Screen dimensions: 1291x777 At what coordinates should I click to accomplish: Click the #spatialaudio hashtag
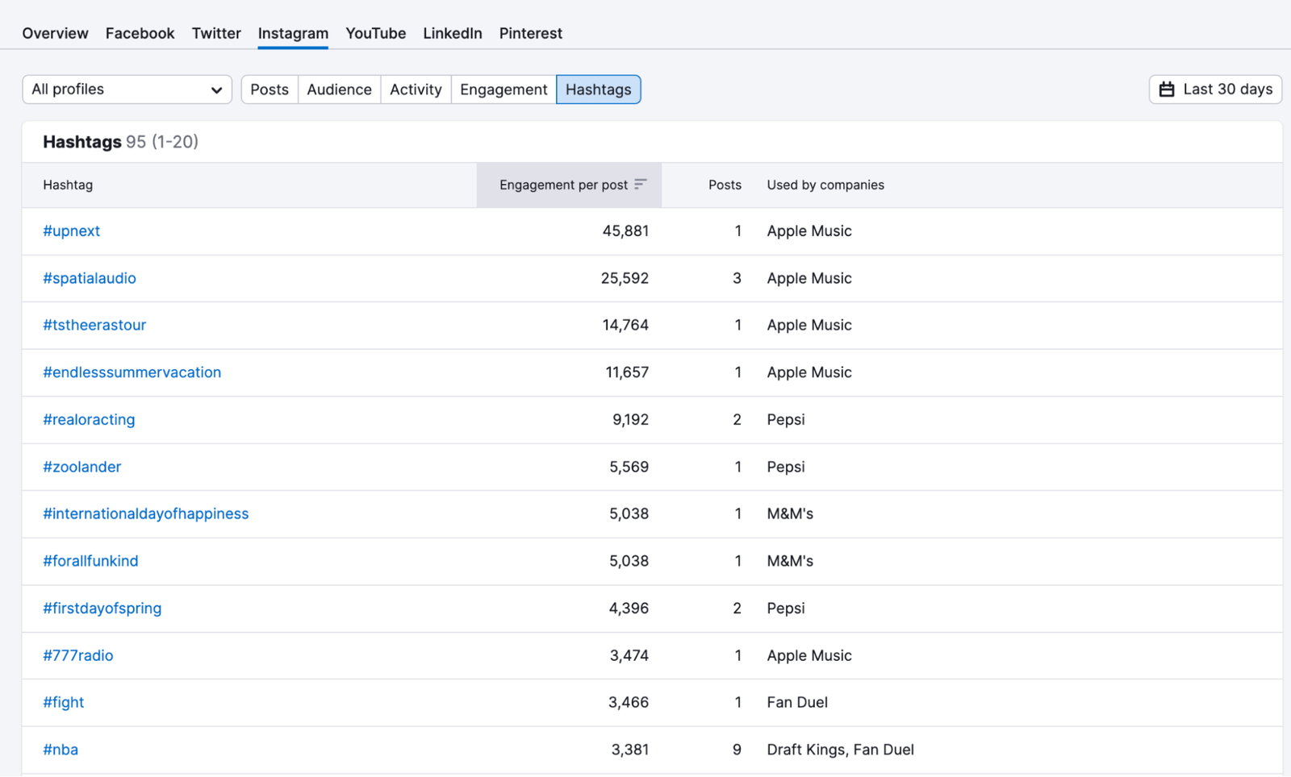[90, 278]
